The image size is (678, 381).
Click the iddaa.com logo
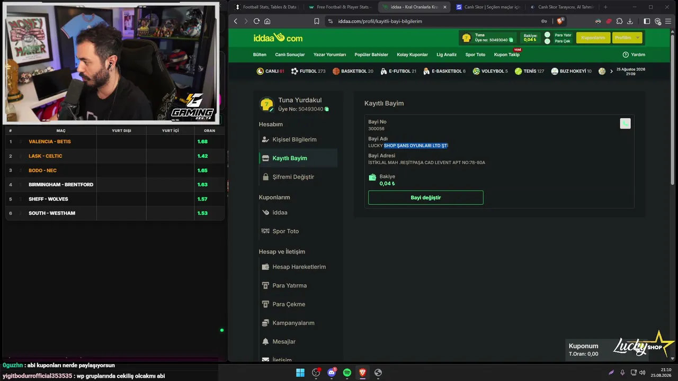[x=278, y=38]
